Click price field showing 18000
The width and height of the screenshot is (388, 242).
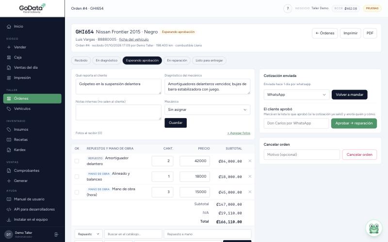[x=195, y=177]
